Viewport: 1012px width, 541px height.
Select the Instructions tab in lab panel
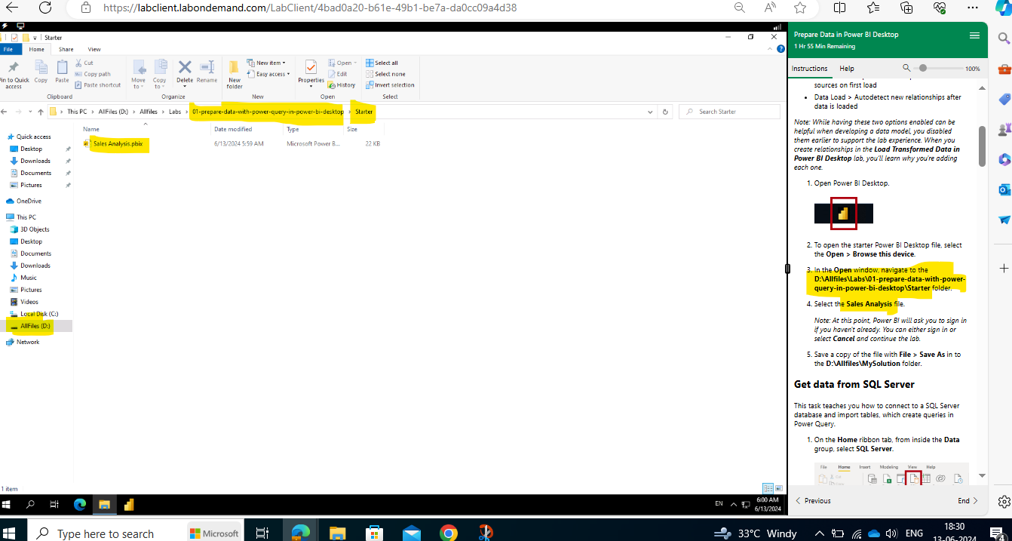809,69
